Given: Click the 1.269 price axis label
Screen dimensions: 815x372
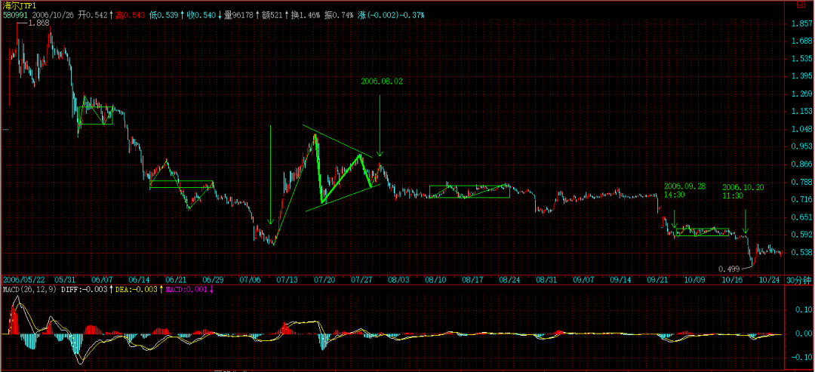Looking at the screenshot, I should click(801, 94).
